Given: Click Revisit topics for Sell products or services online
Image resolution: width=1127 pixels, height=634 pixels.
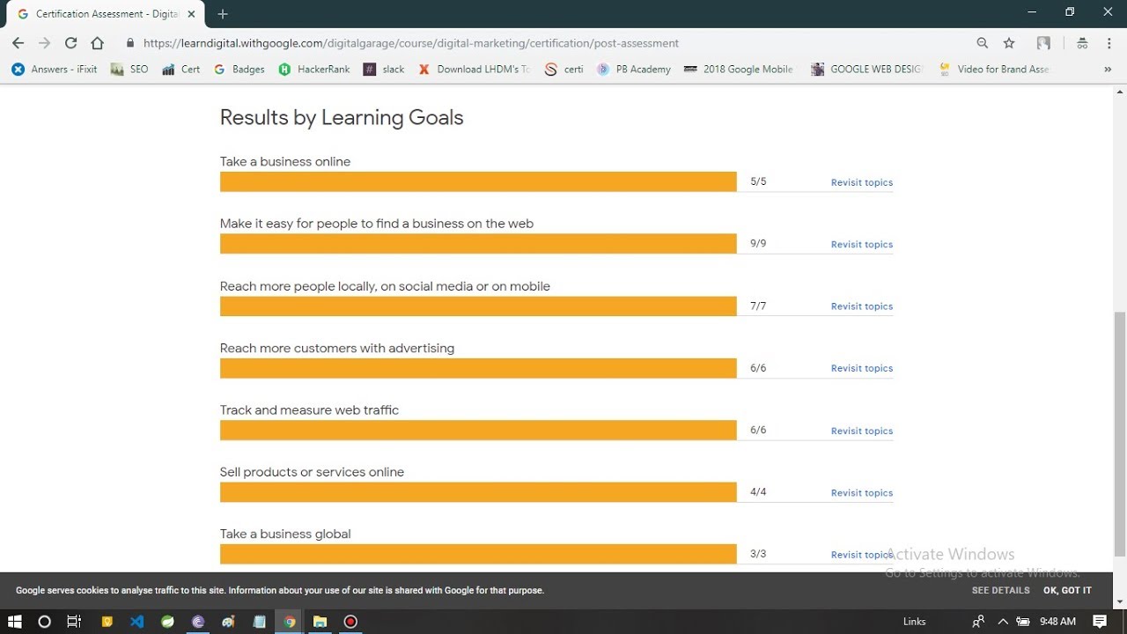Looking at the screenshot, I should (861, 493).
